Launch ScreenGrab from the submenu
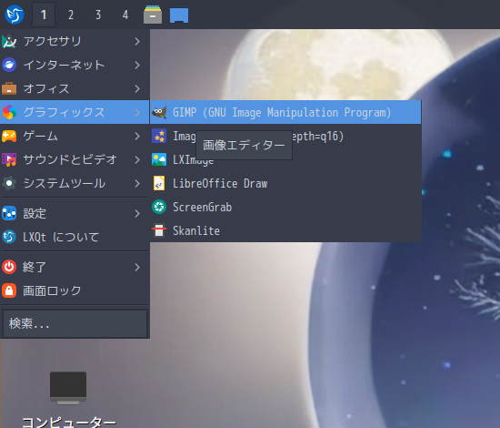Image resolution: width=500 pixels, height=428 pixels. (285, 207)
